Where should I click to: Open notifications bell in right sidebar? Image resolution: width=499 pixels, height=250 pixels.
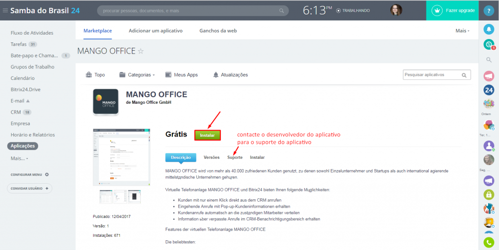click(489, 29)
